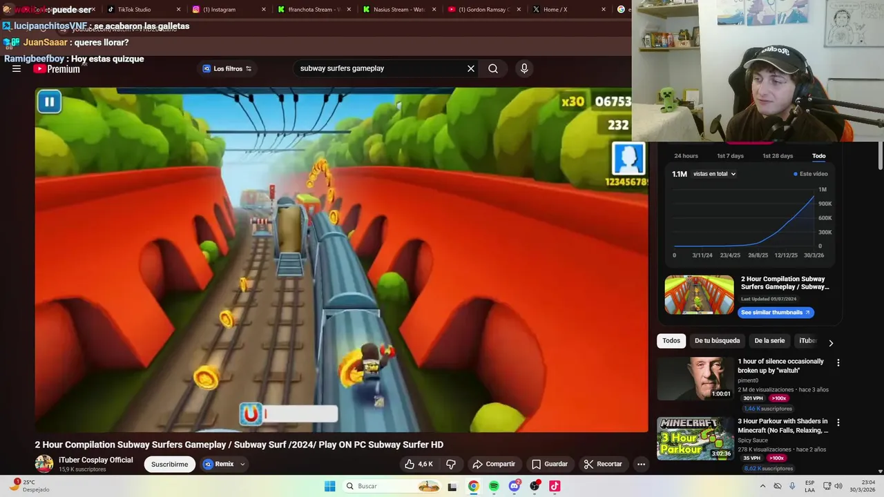Viewport: 884px width, 497px height.
Task: Show hidden system tray icons chevron
Action: point(762,486)
